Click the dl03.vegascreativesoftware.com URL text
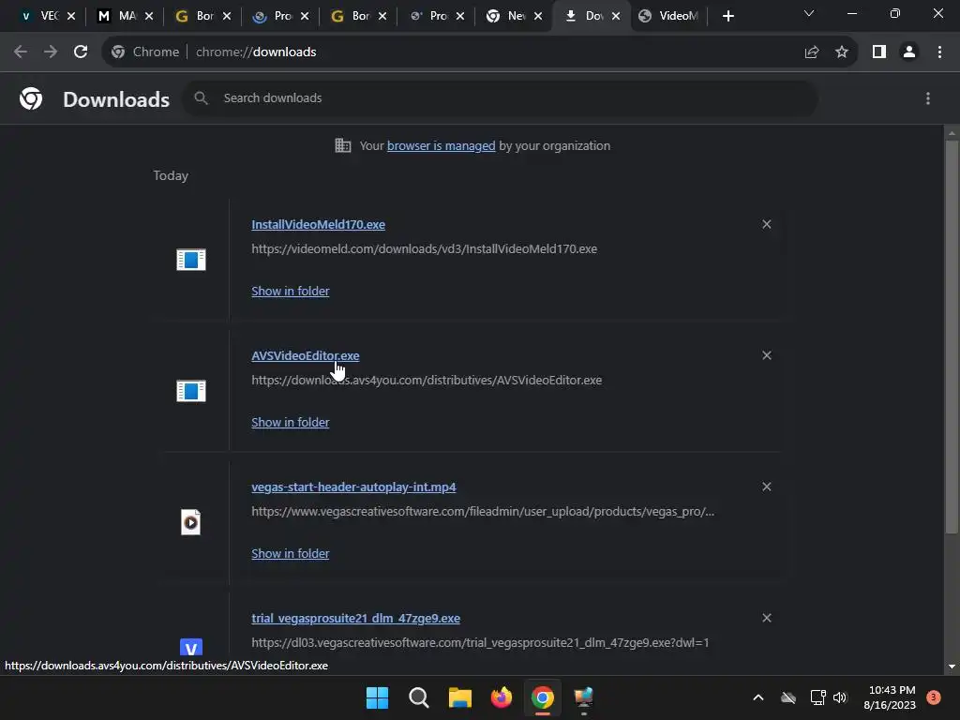 tap(480, 643)
